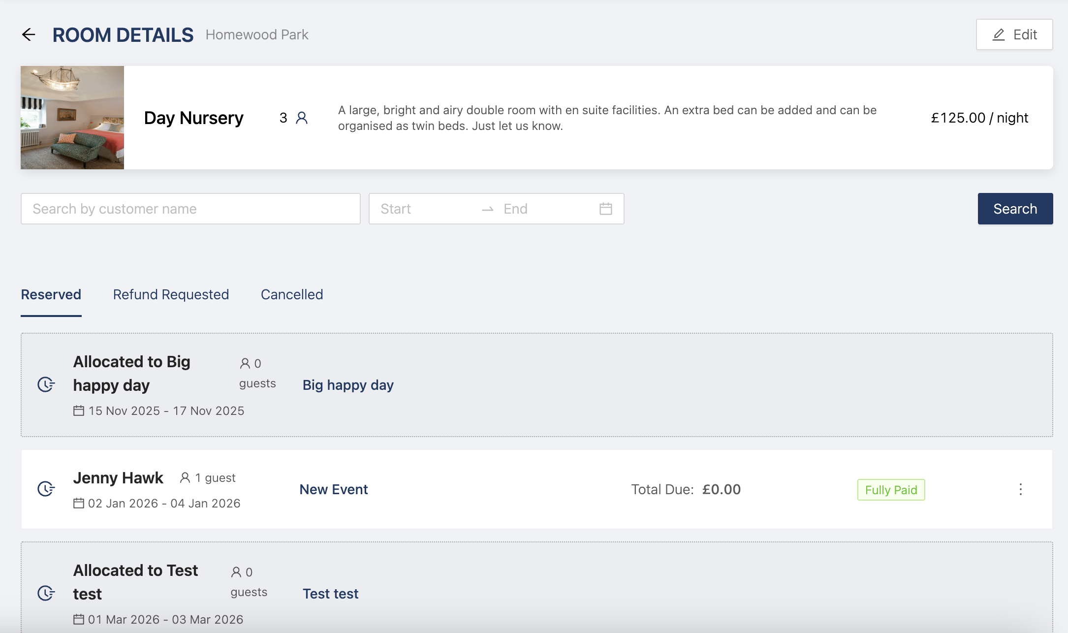Open the date range calendar icon

[x=606, y=209]
